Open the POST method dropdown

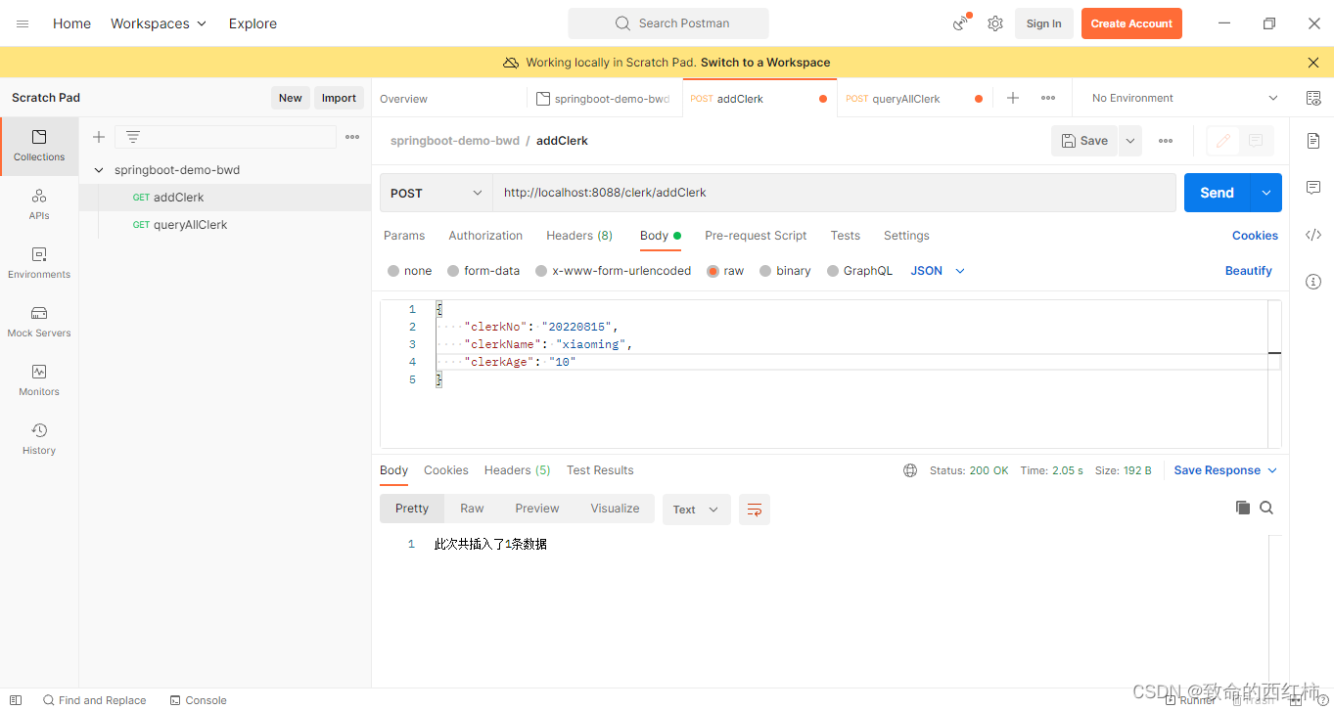pos(437,193)
